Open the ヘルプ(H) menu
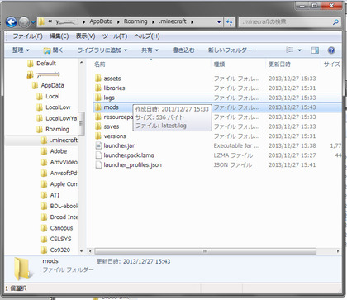 coord(147,36)
